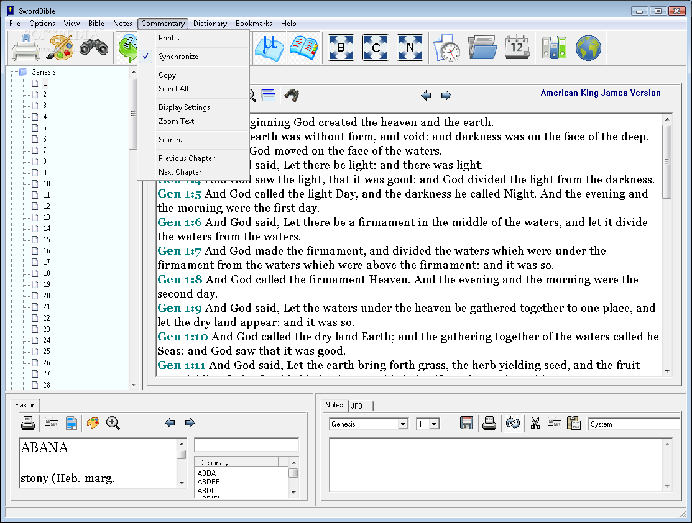692x523 pixels.
Task: Open the Genesis book dropdown in Notes
Action: point(402,424)
